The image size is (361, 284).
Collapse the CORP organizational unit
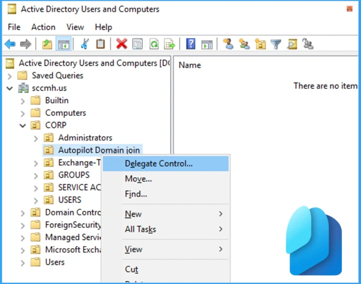click(23, 125)
